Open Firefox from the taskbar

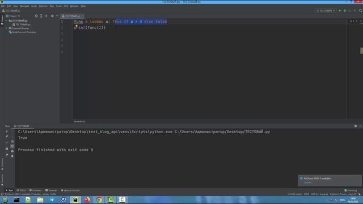[87, 199]
